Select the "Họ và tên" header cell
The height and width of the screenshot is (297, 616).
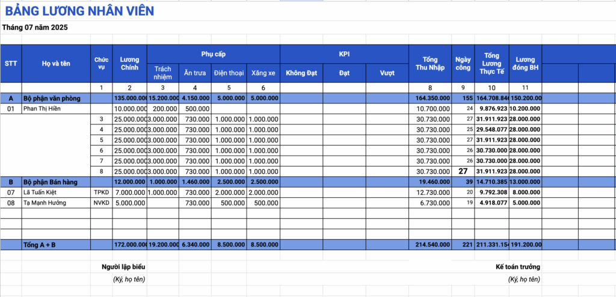56,63
